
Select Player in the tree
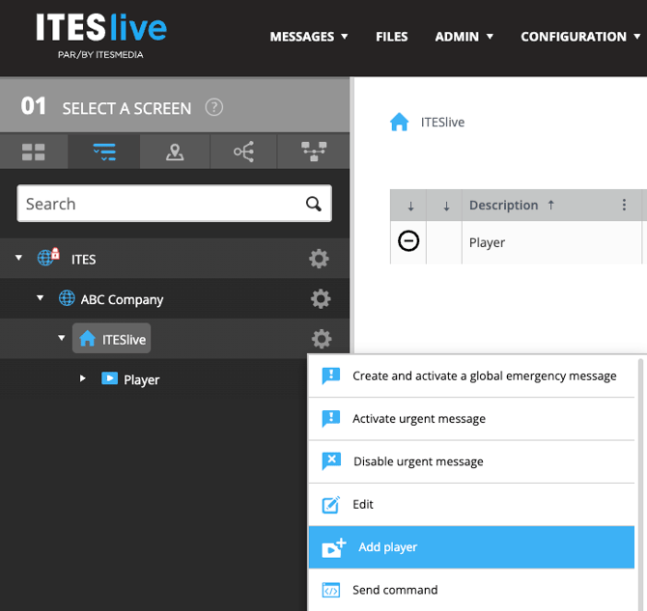142,379
